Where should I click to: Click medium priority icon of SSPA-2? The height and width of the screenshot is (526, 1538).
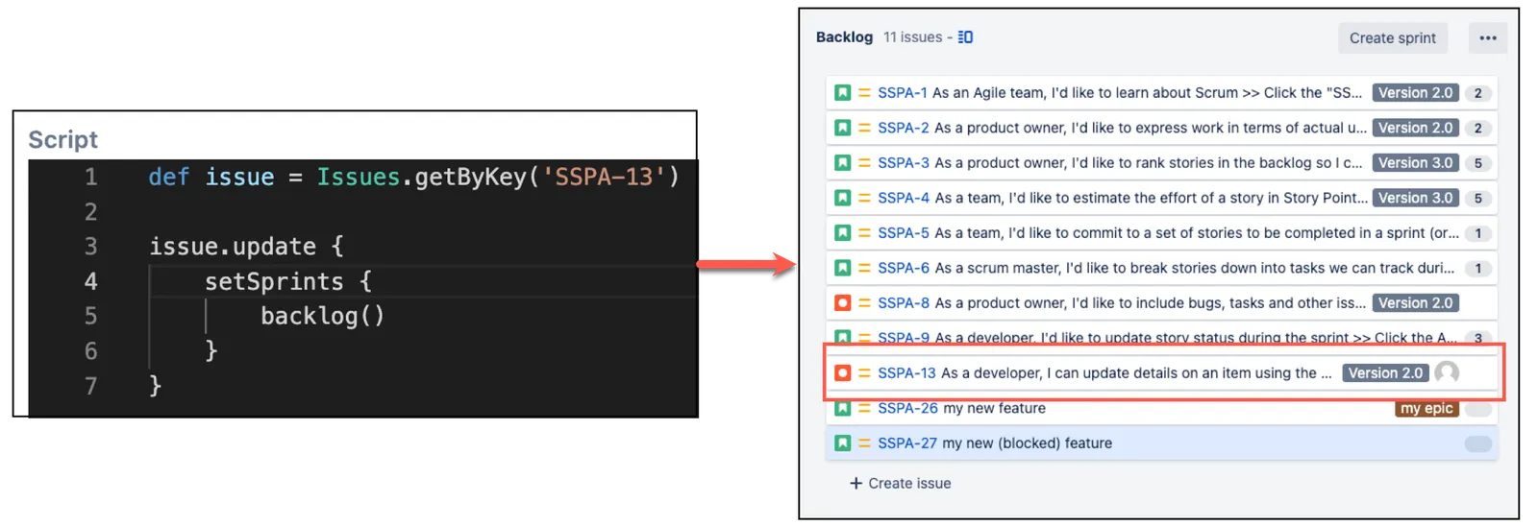click(x=864, y=128)
